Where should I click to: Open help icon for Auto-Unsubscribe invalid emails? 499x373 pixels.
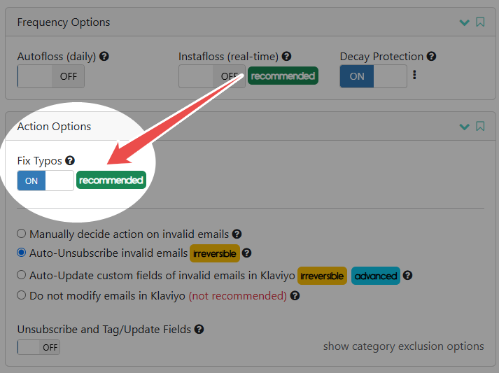point(246,253)
